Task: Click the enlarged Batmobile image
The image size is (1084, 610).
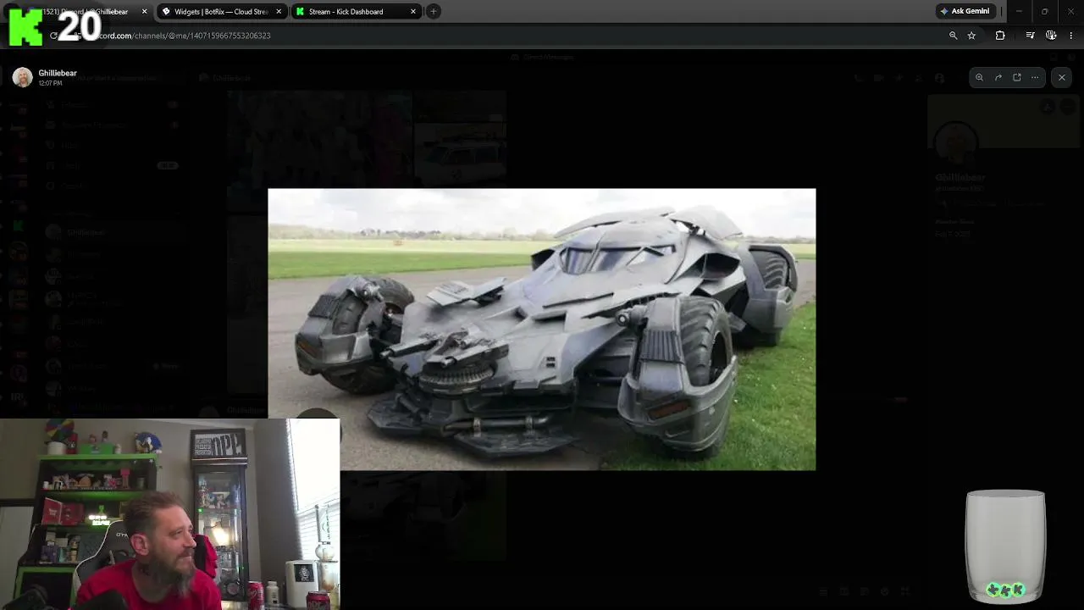Action: coord(542,330)
